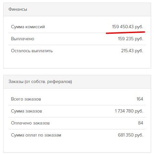154x154 pixels.
Task: Click the Заказы (от собств. рефералов) header
Action: point(40,82)
